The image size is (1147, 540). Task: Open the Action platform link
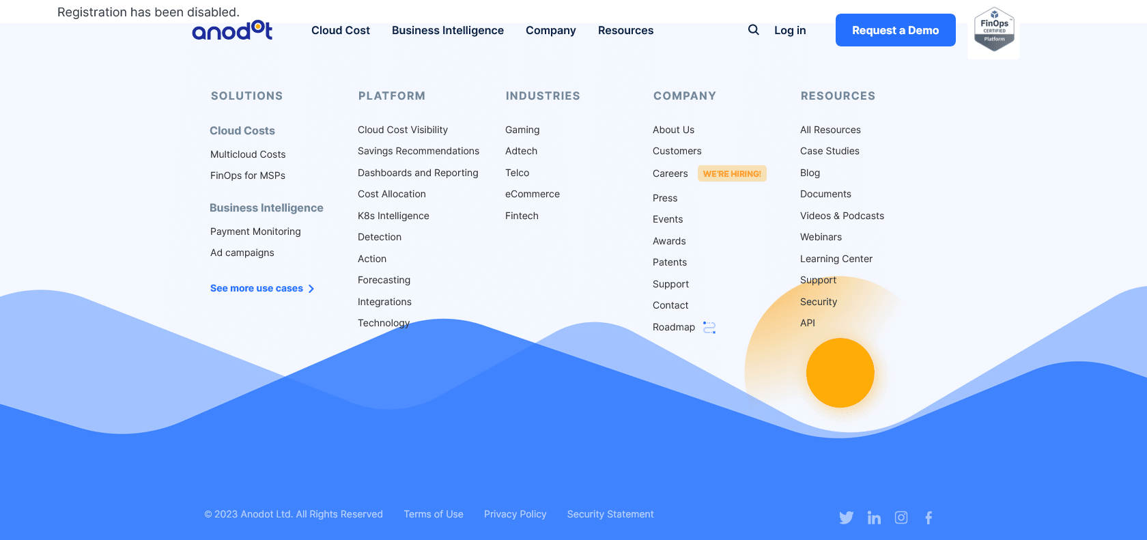(x=372, y=259)
